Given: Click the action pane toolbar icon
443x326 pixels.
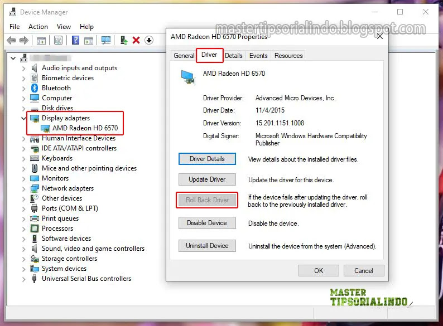Looking at the screenshot, I should click(x=89, y=40).
